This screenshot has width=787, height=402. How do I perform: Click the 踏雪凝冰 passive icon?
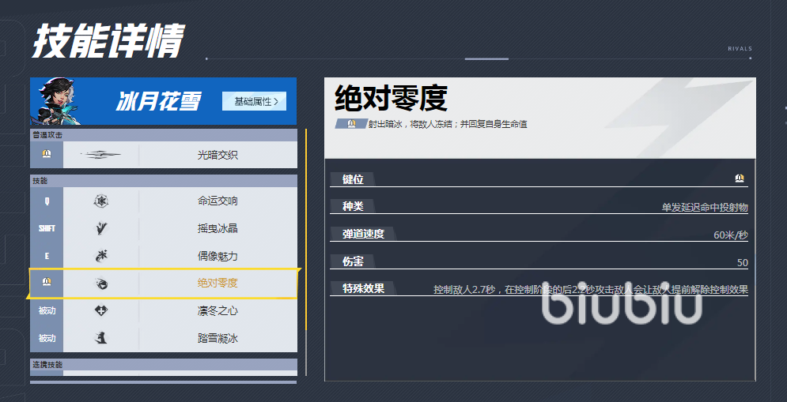pos(100,339)
